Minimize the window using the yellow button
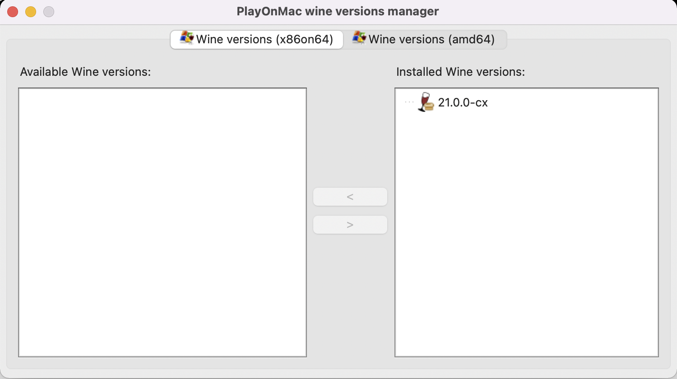This screenshot has height=379, width=677. (x=31, y=12)
